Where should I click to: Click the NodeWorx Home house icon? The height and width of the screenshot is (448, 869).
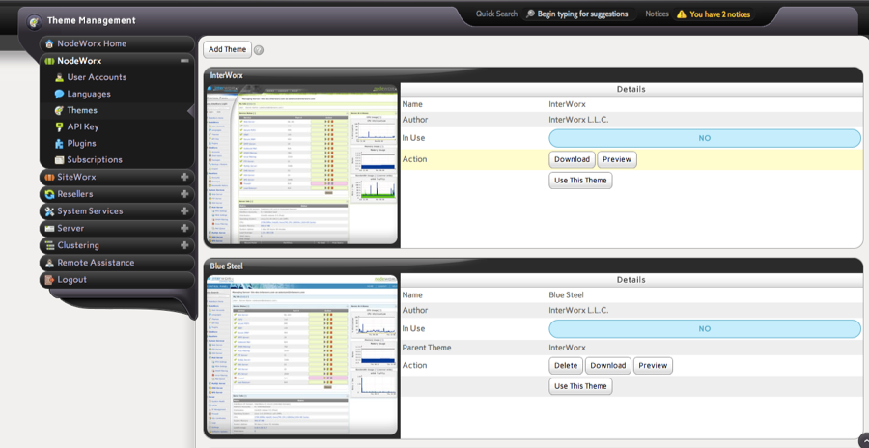pyautogui.click(x=49, y=43)
